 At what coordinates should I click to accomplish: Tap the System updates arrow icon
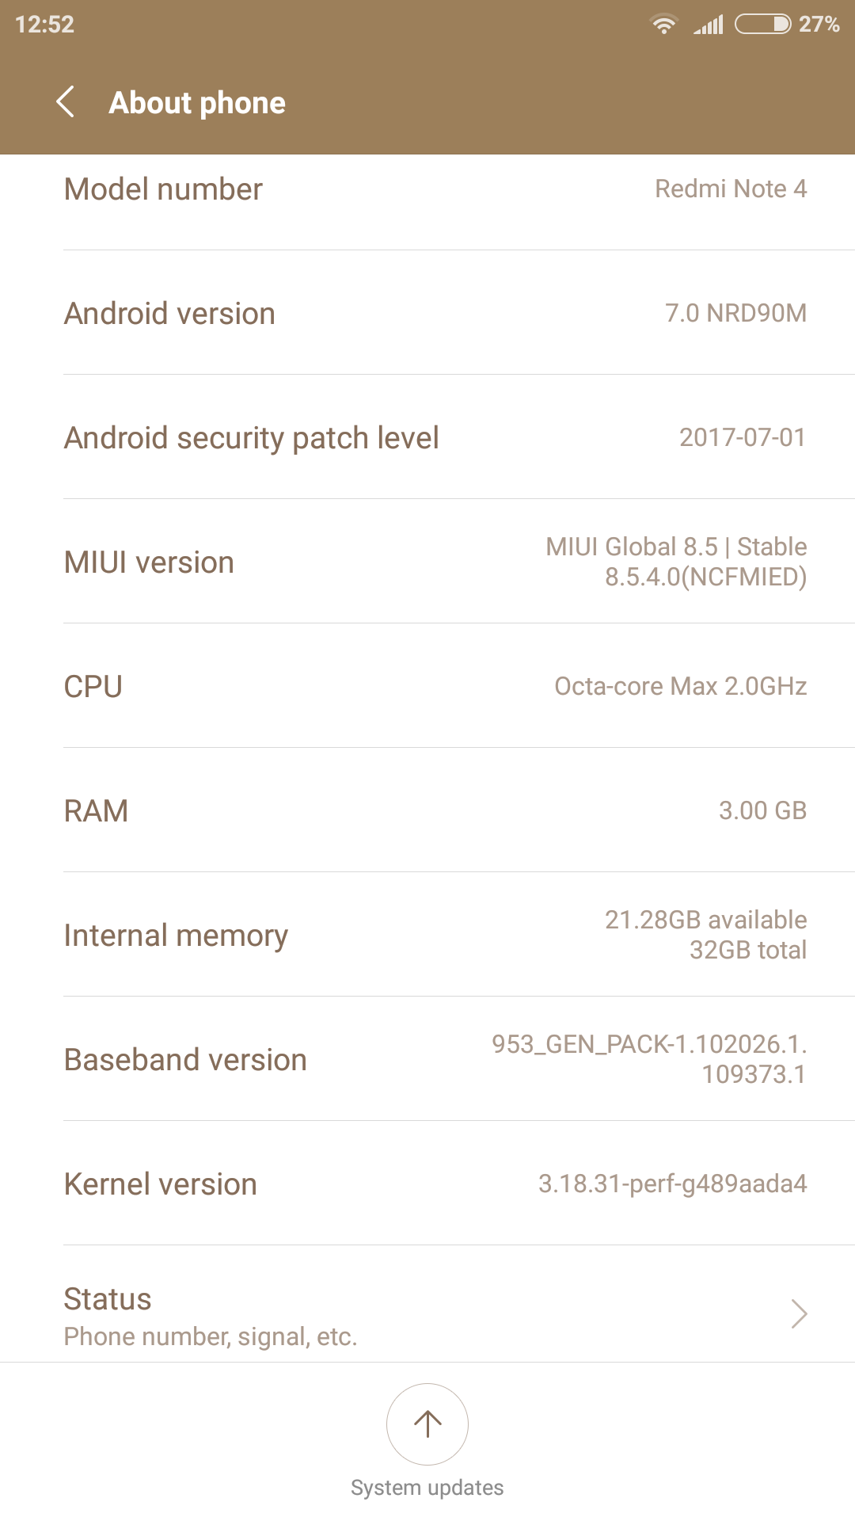[427, 1424]
